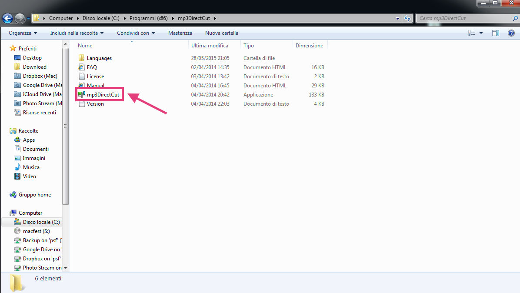The width and height of the screenshot is (520, 293).
Task: Click the Apps library icon
Action: click(x=17, y=140)
